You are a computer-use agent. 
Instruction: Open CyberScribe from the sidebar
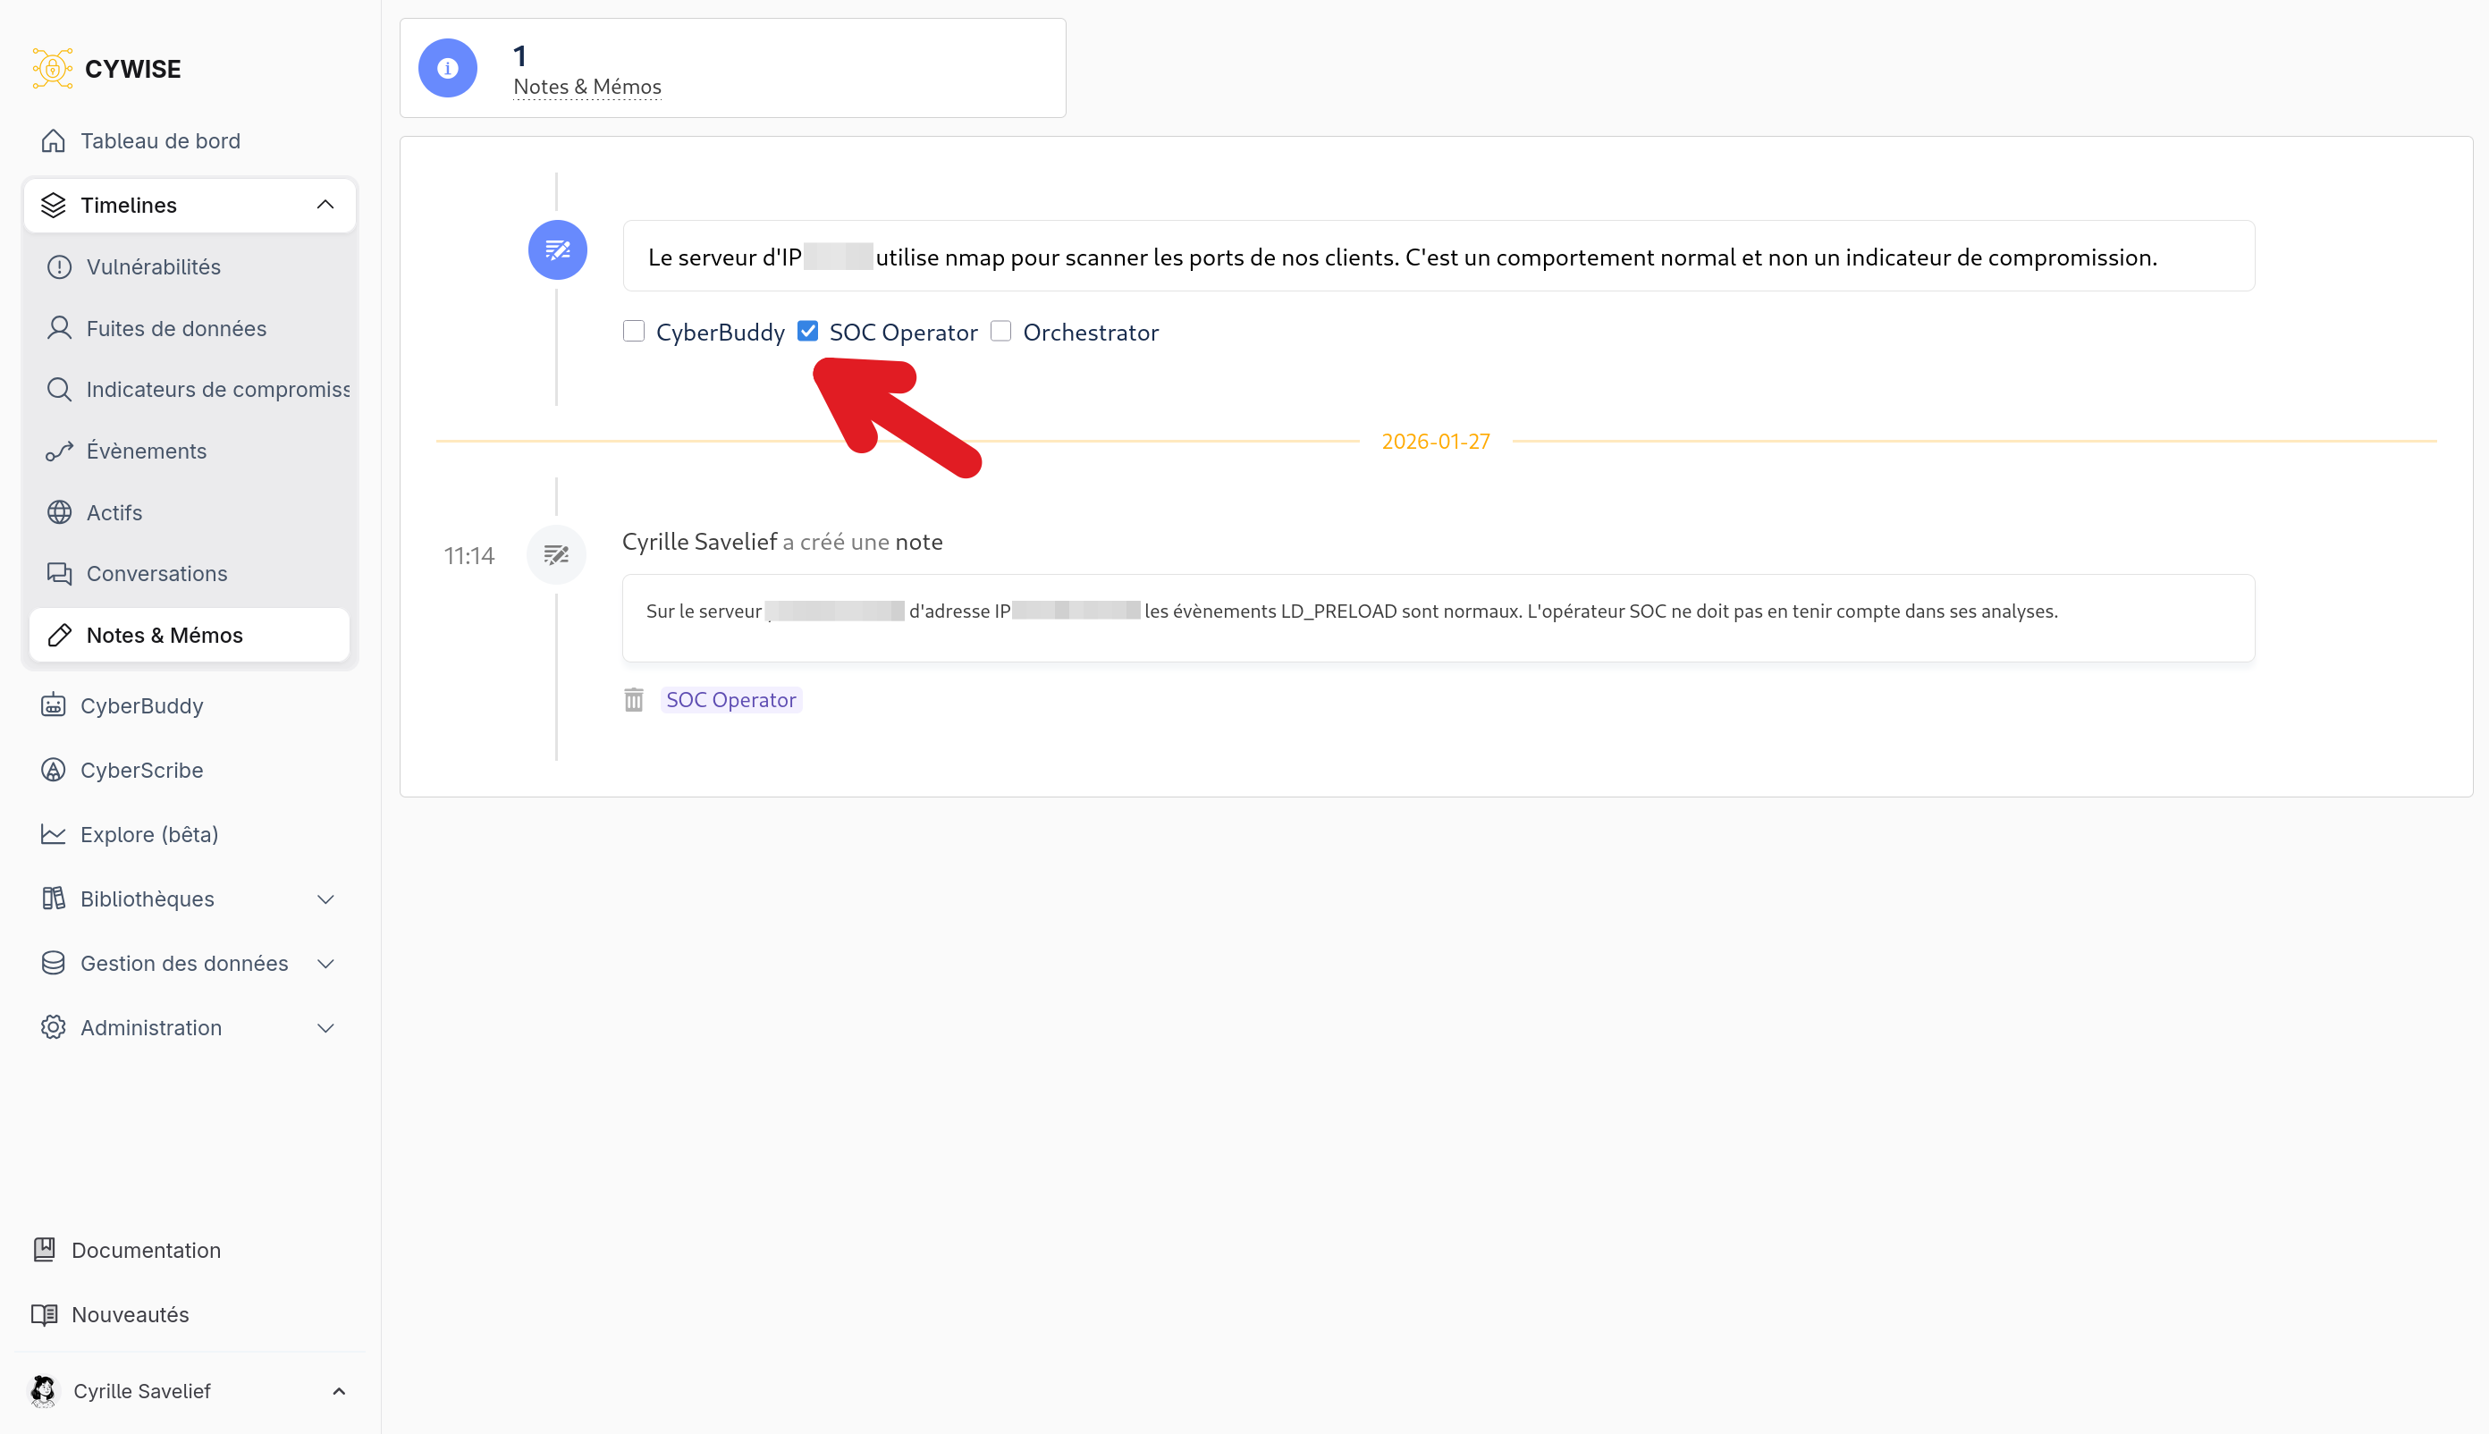tap(141, 770)
